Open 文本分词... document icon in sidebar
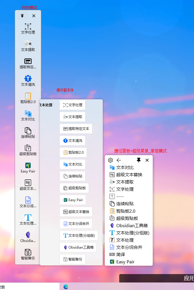 coord(28,202)
